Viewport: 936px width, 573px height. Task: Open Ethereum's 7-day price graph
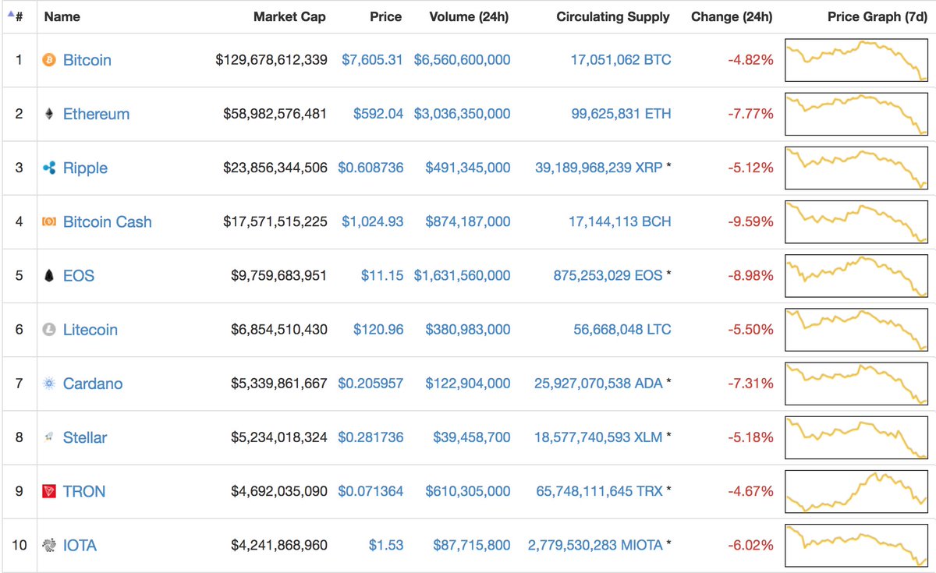click(x=856, y=114)
